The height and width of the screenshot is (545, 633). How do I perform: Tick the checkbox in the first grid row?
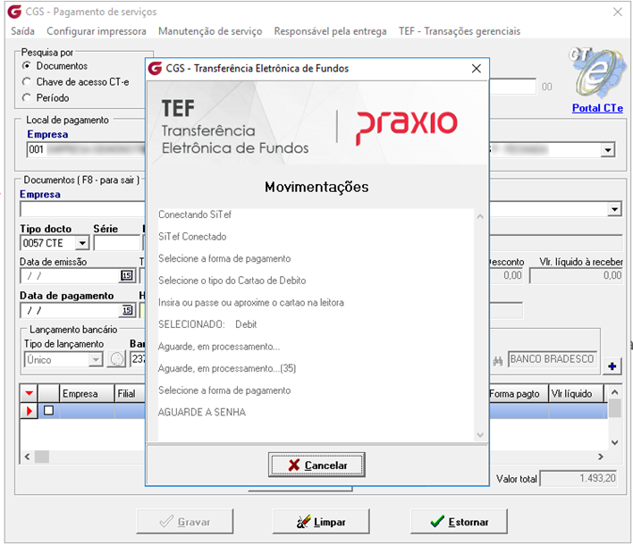click(49, 410)
